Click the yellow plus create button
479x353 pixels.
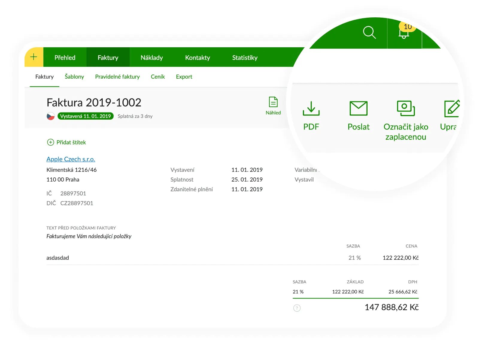pos(34,57)
